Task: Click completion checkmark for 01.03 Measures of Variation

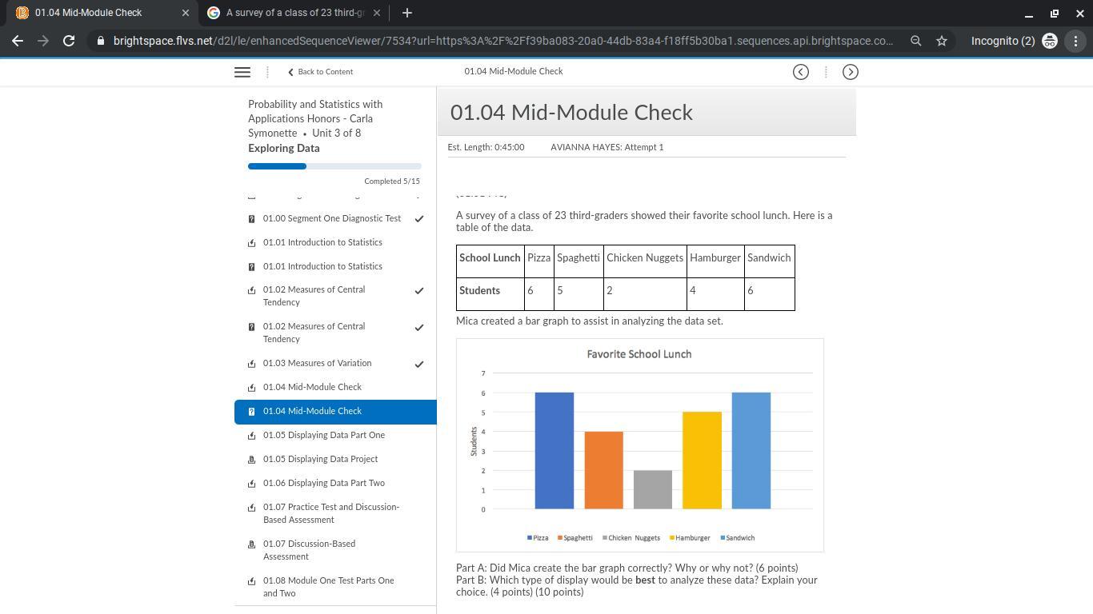Action: tap(419, 364)
